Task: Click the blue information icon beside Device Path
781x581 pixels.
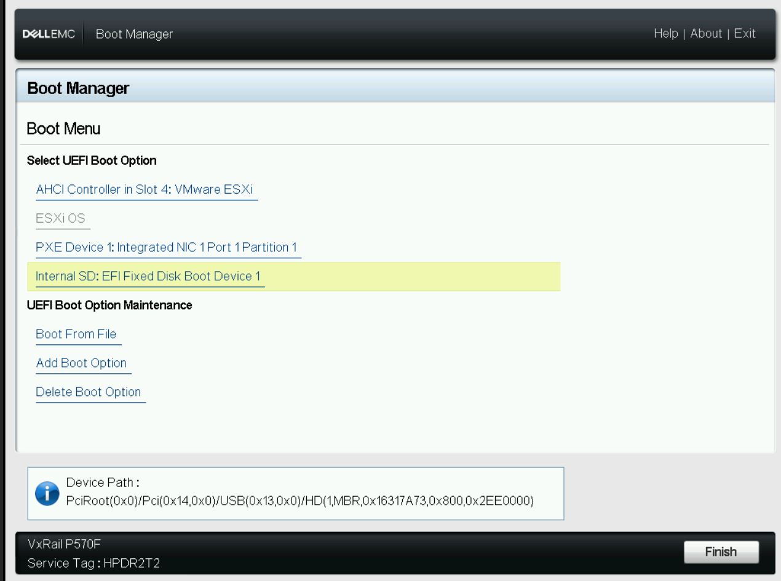Action: point(47,494)
